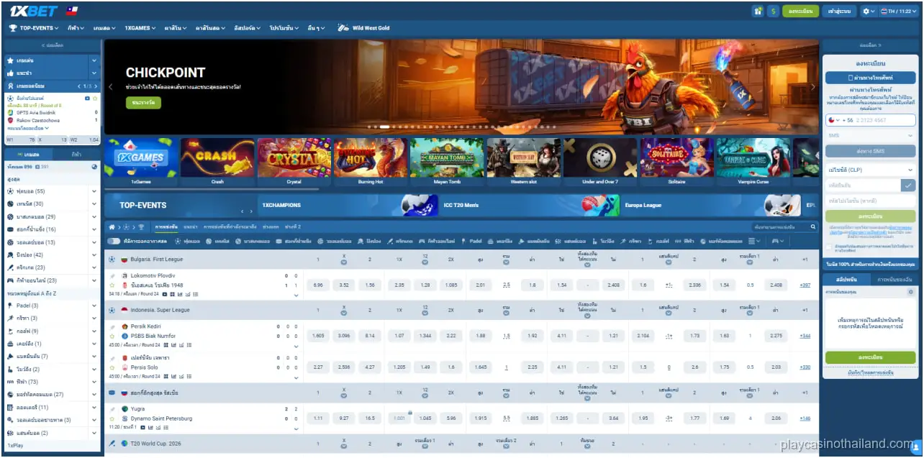This screenshot has width=924, height=458.
Task: Open settings gear dropdown in header
Action: (869, 11)
